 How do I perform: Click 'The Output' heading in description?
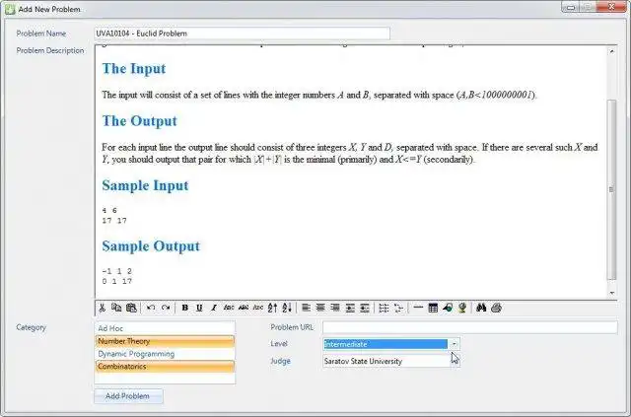click(139, 121)
